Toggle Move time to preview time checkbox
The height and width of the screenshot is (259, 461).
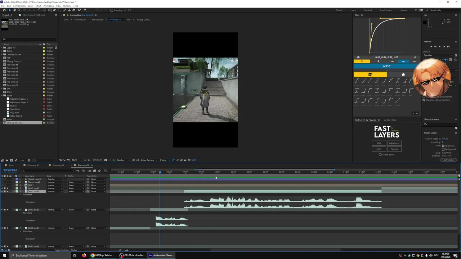424,100
